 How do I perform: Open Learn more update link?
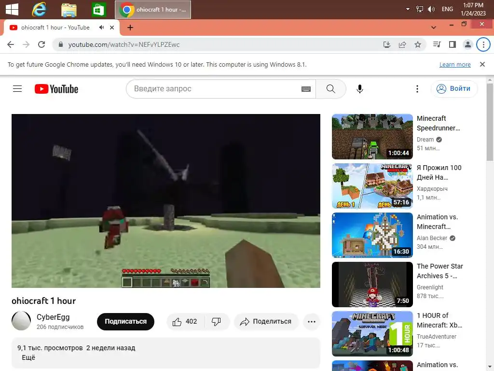tap(455, 64)
